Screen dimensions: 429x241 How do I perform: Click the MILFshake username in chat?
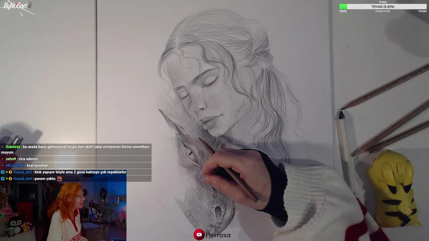pyautogui.click(x=15, y=166)
